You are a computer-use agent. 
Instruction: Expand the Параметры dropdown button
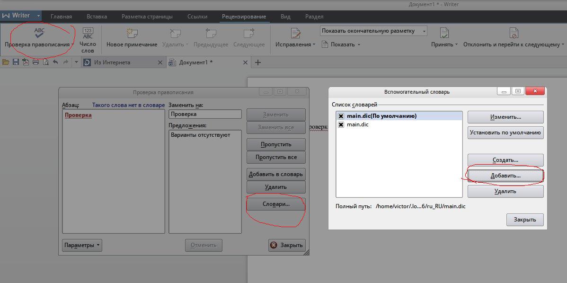[82, 245]
